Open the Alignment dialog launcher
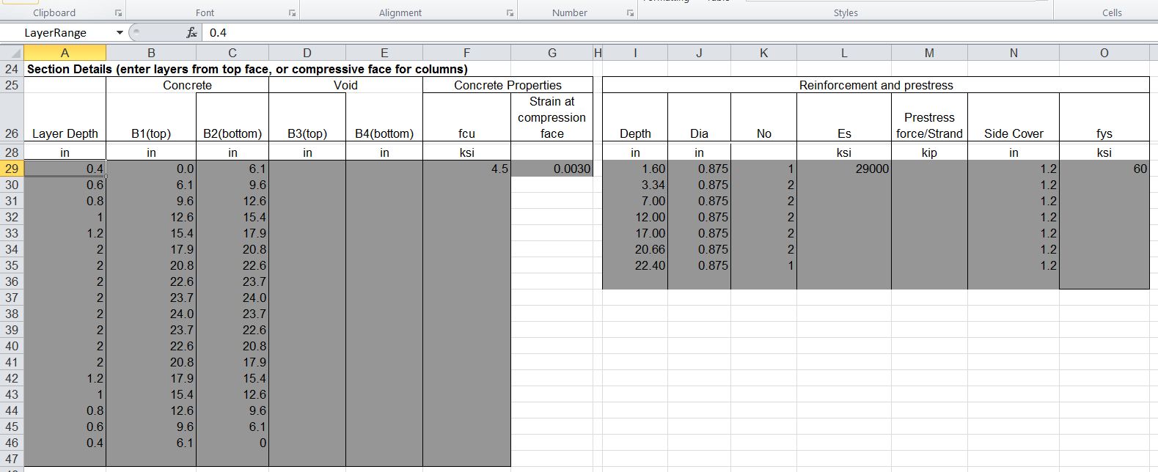The height and width of the screenshot is (472, 1158). click(510, 13)
